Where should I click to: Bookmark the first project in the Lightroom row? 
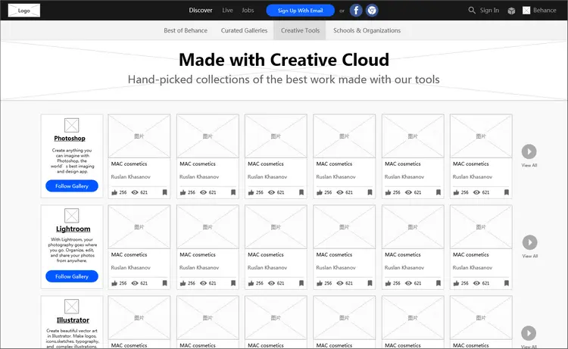165,283
